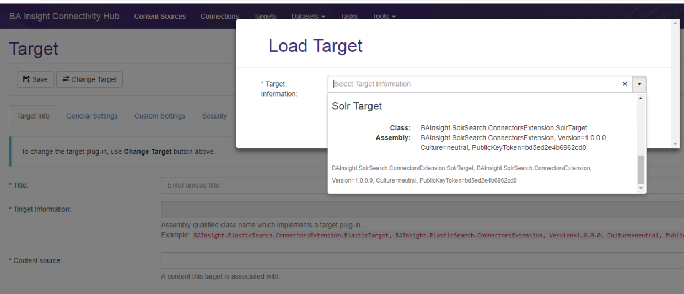
Task: Go to Content Sources in navbar
Action: [x=160, y=17]
